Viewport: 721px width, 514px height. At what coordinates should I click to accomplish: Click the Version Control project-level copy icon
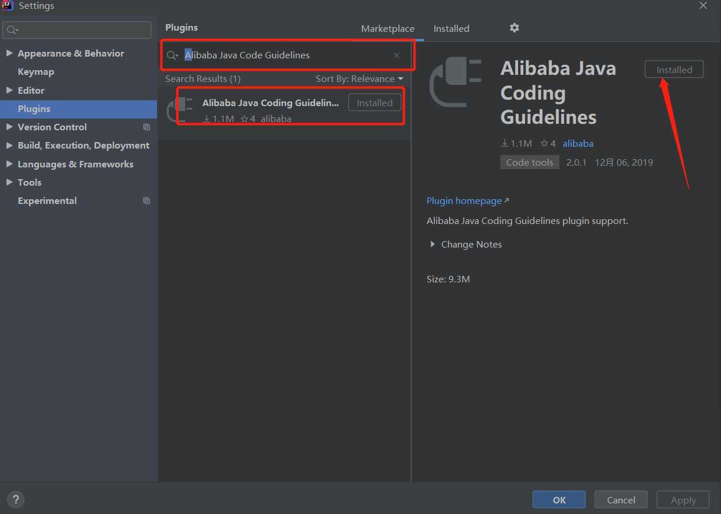(147, 127)
